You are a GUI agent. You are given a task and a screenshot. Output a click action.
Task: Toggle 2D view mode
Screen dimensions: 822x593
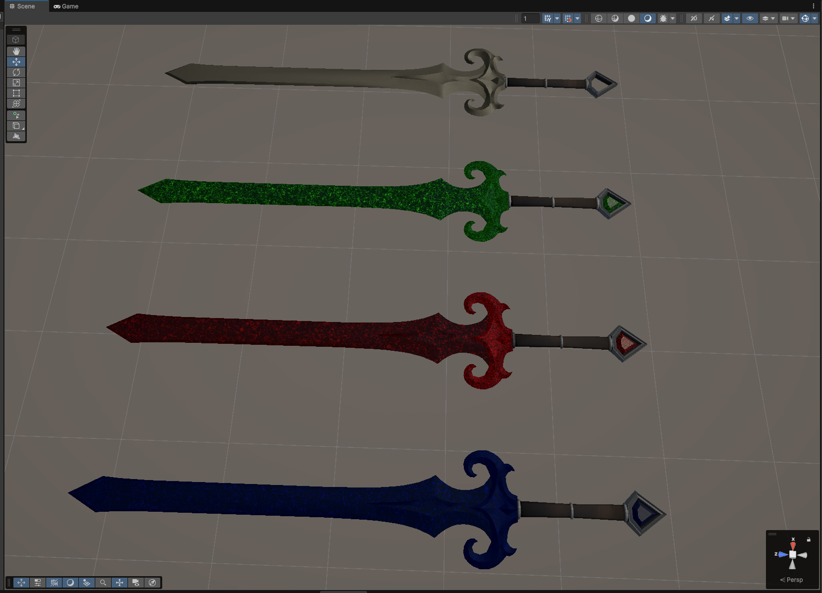pyautogui.click(x=694, y=18)
